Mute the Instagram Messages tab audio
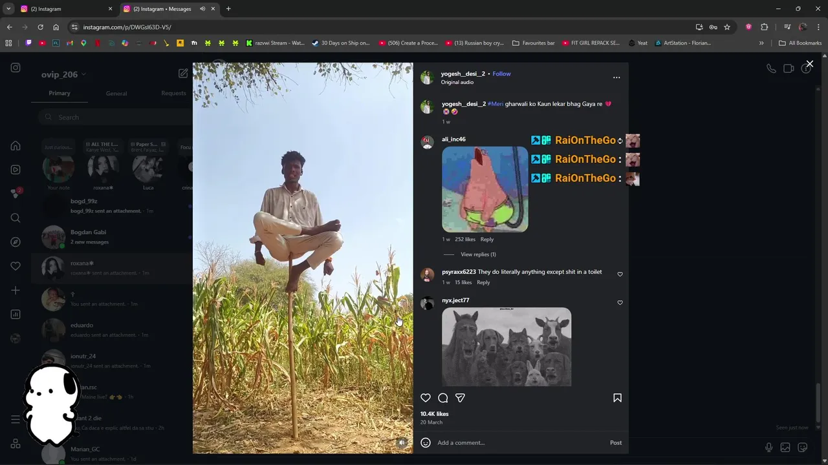 pyautogui.click(x=202, y=9)
